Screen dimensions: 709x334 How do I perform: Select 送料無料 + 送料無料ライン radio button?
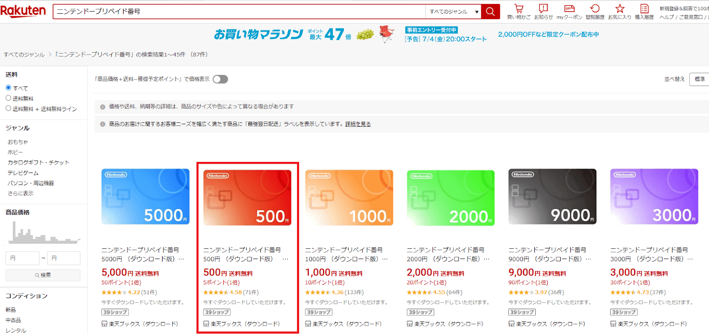coord(8,108)
